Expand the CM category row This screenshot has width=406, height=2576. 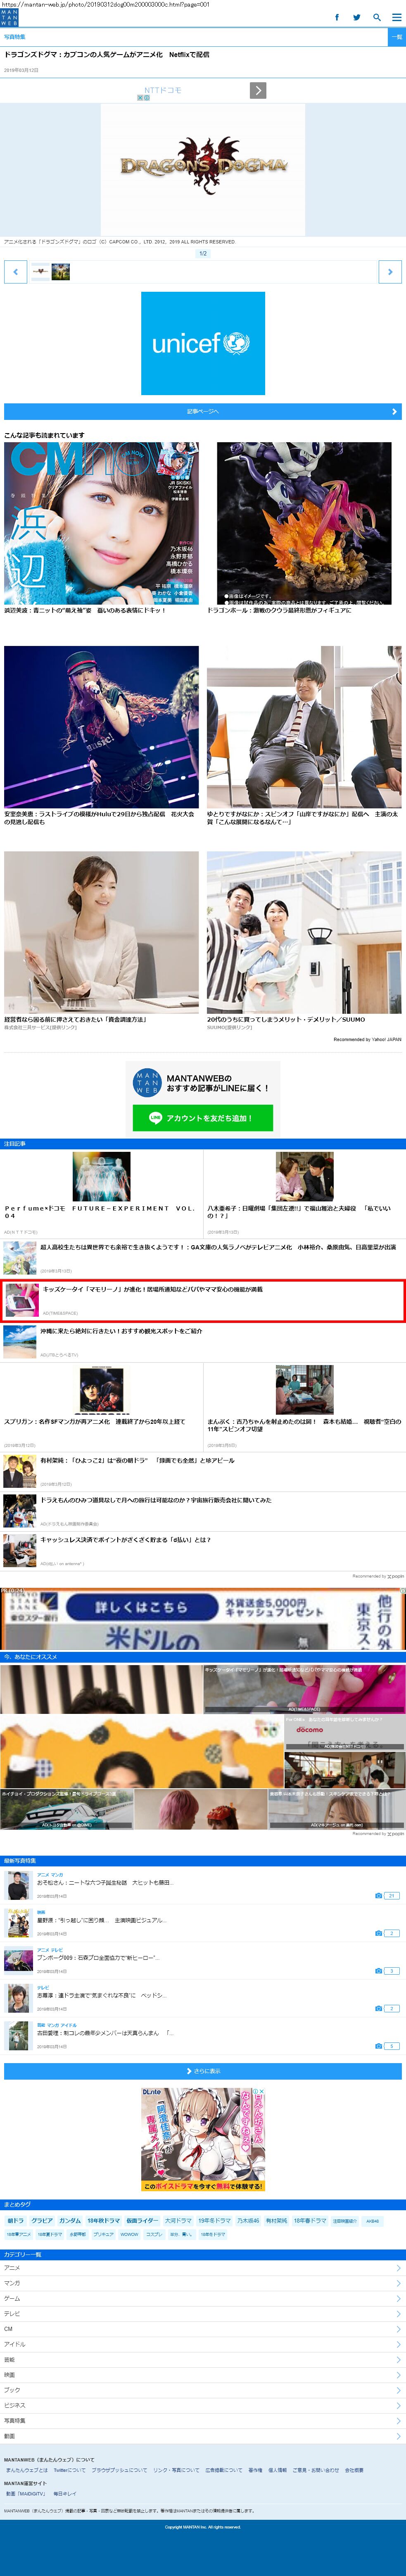click(x=203, y=2329)
